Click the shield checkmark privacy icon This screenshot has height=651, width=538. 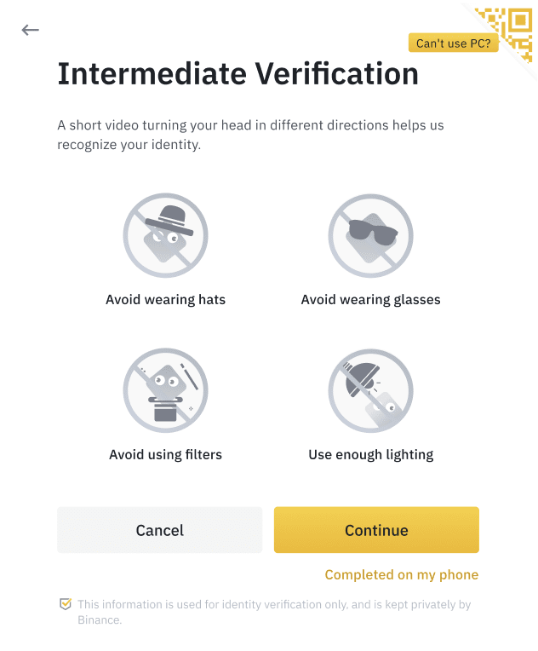pyautogui.click(x=66, y=604)
